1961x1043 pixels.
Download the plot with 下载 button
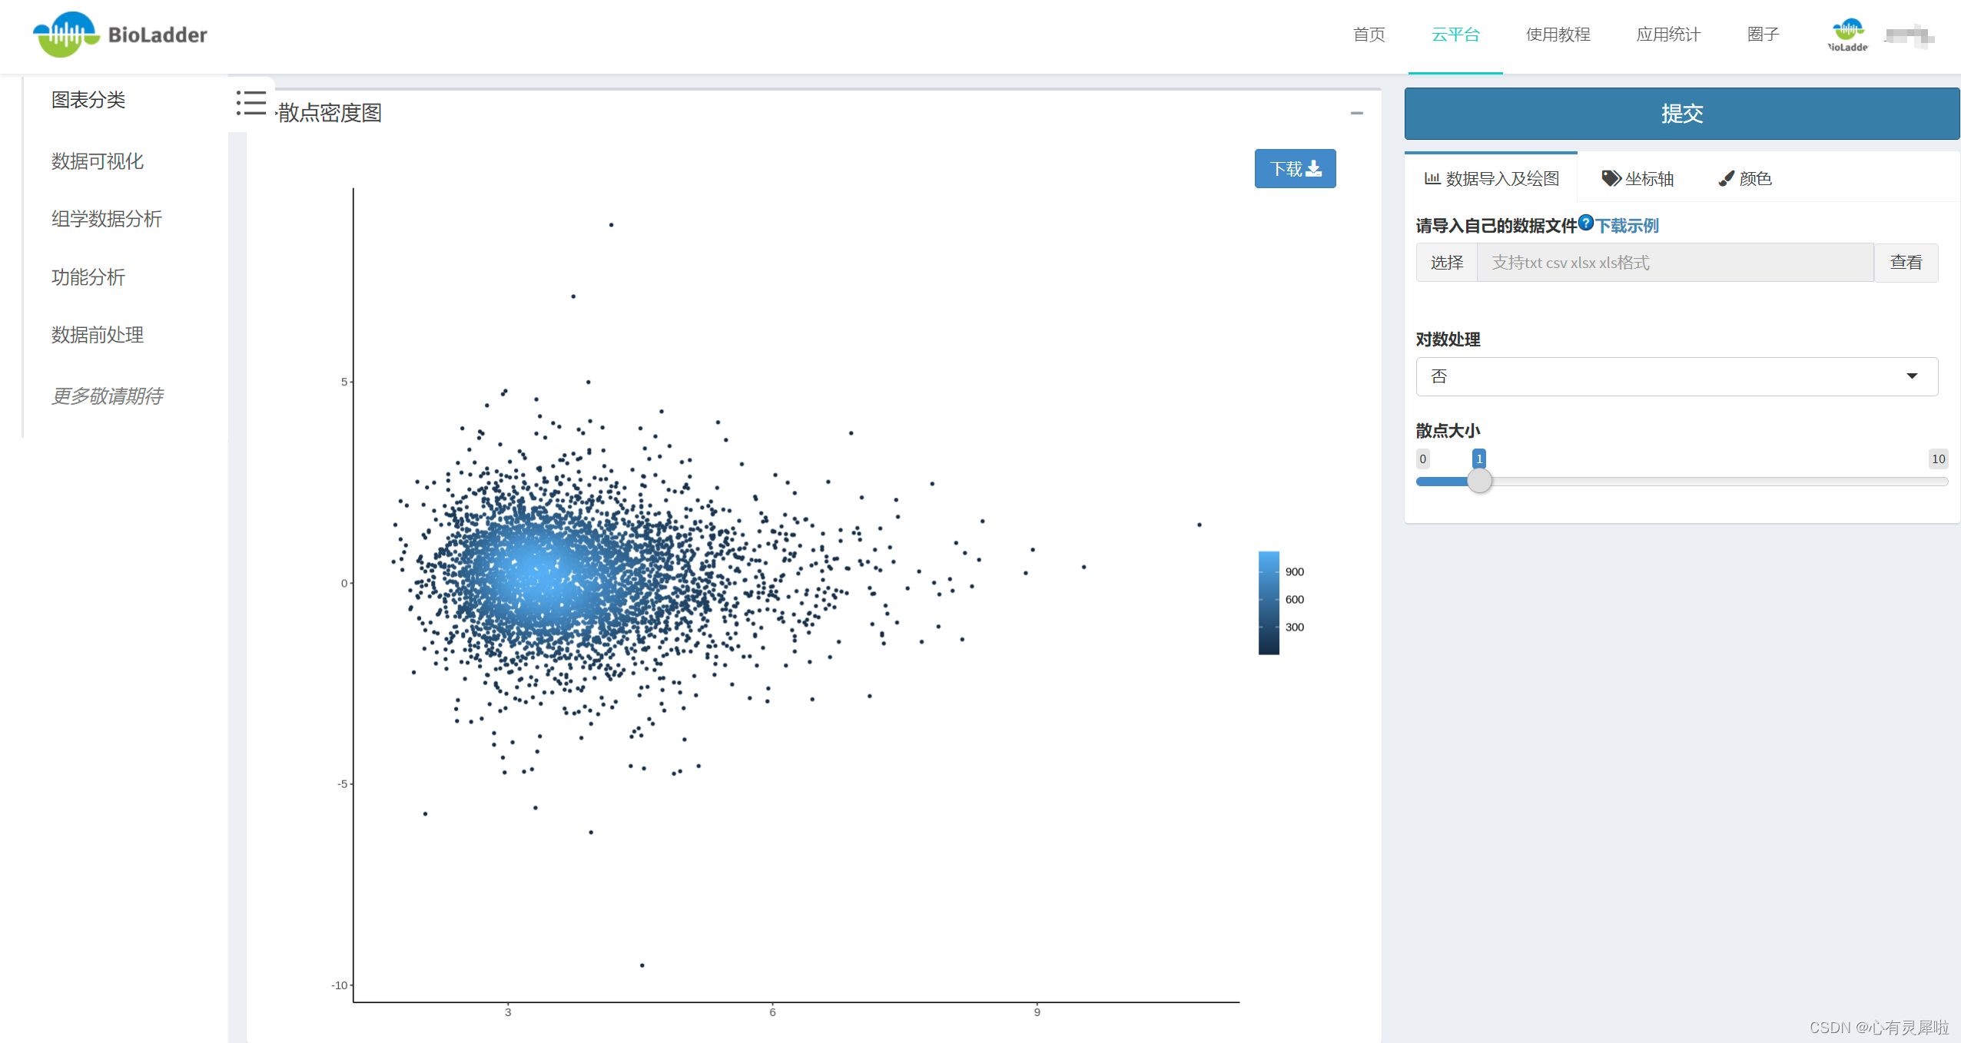click(1296, 168)
